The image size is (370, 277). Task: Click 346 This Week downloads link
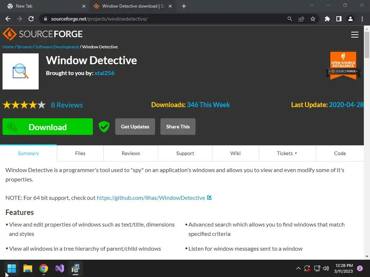[x=208, y=105]
